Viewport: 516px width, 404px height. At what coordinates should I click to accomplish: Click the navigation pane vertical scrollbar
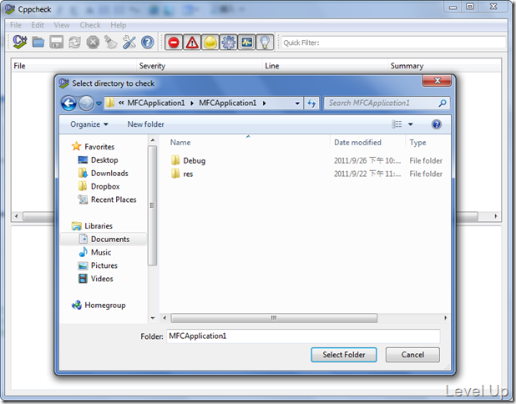coord(152,205)
